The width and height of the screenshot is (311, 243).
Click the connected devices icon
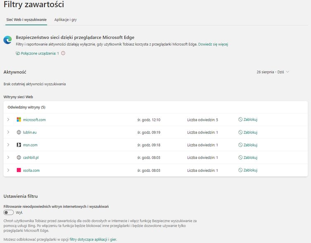[x=18, y=53]
